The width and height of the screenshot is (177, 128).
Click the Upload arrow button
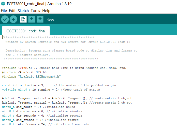[13, 19]
